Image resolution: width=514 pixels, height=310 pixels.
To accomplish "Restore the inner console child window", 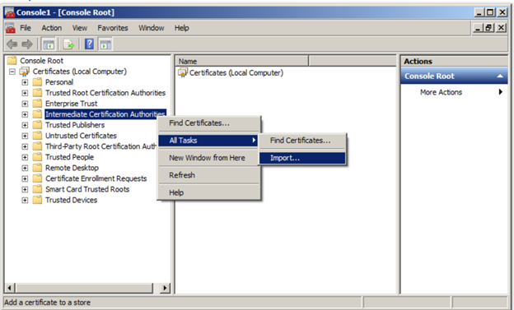I will (488, 28).
